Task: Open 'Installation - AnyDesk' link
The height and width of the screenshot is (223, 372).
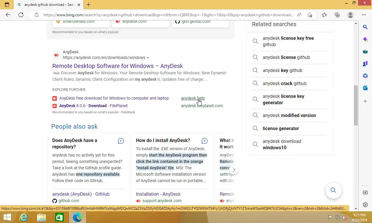Action: point(158,194)
